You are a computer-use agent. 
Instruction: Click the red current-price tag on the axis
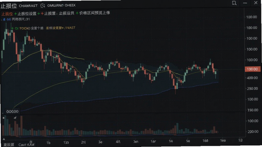[252, 69]
